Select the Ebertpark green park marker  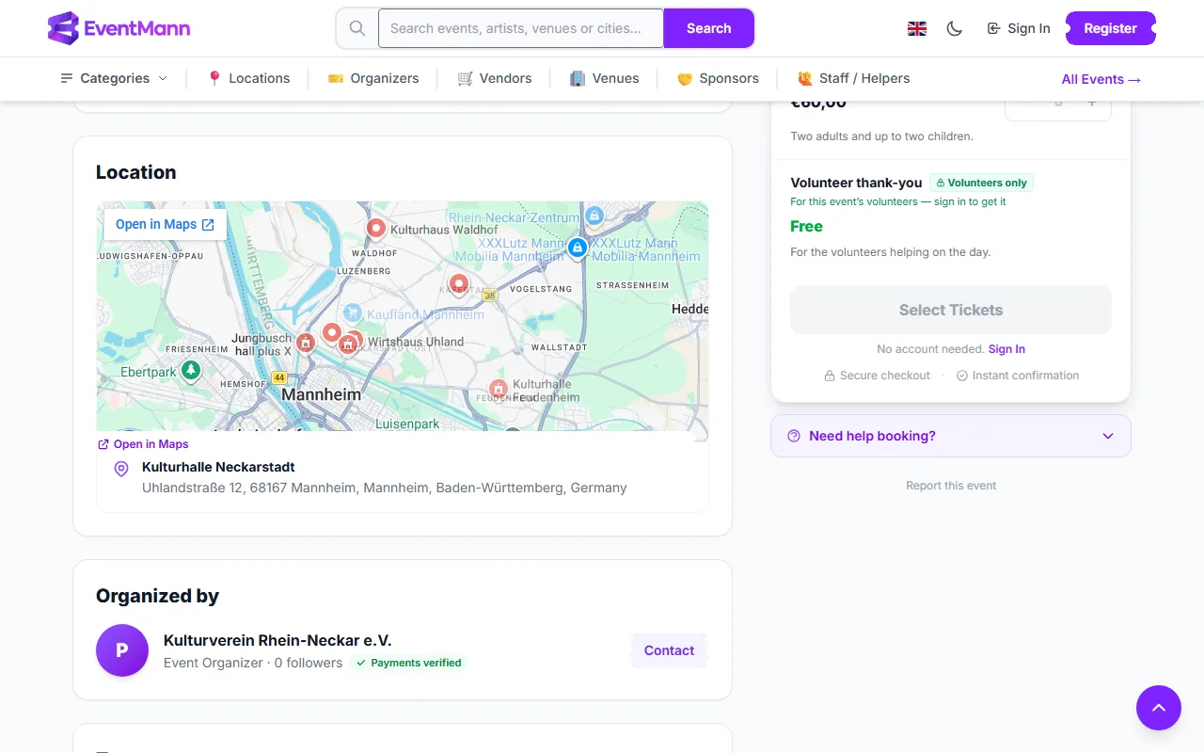point(191,371)
